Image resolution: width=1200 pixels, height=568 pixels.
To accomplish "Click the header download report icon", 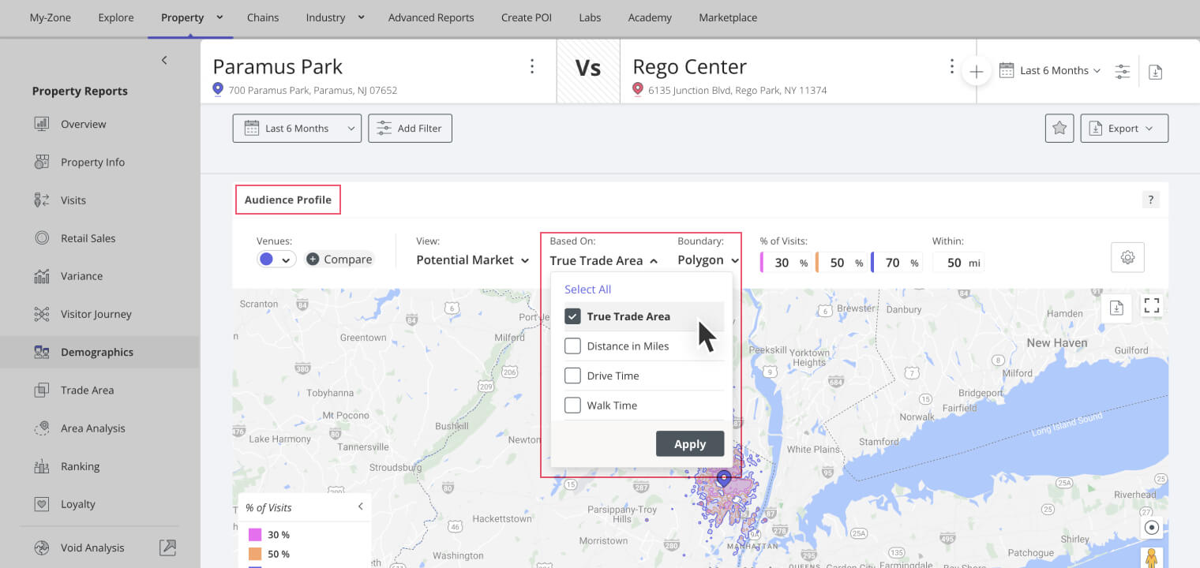I will point(1155,71).
